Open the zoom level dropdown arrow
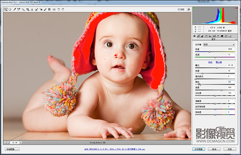 21,143
